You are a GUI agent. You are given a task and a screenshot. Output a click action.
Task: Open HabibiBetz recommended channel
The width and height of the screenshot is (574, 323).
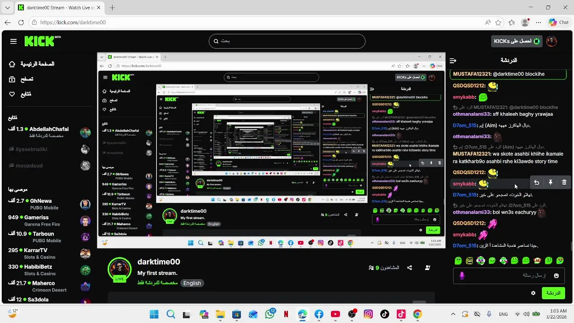pos(49,270)
